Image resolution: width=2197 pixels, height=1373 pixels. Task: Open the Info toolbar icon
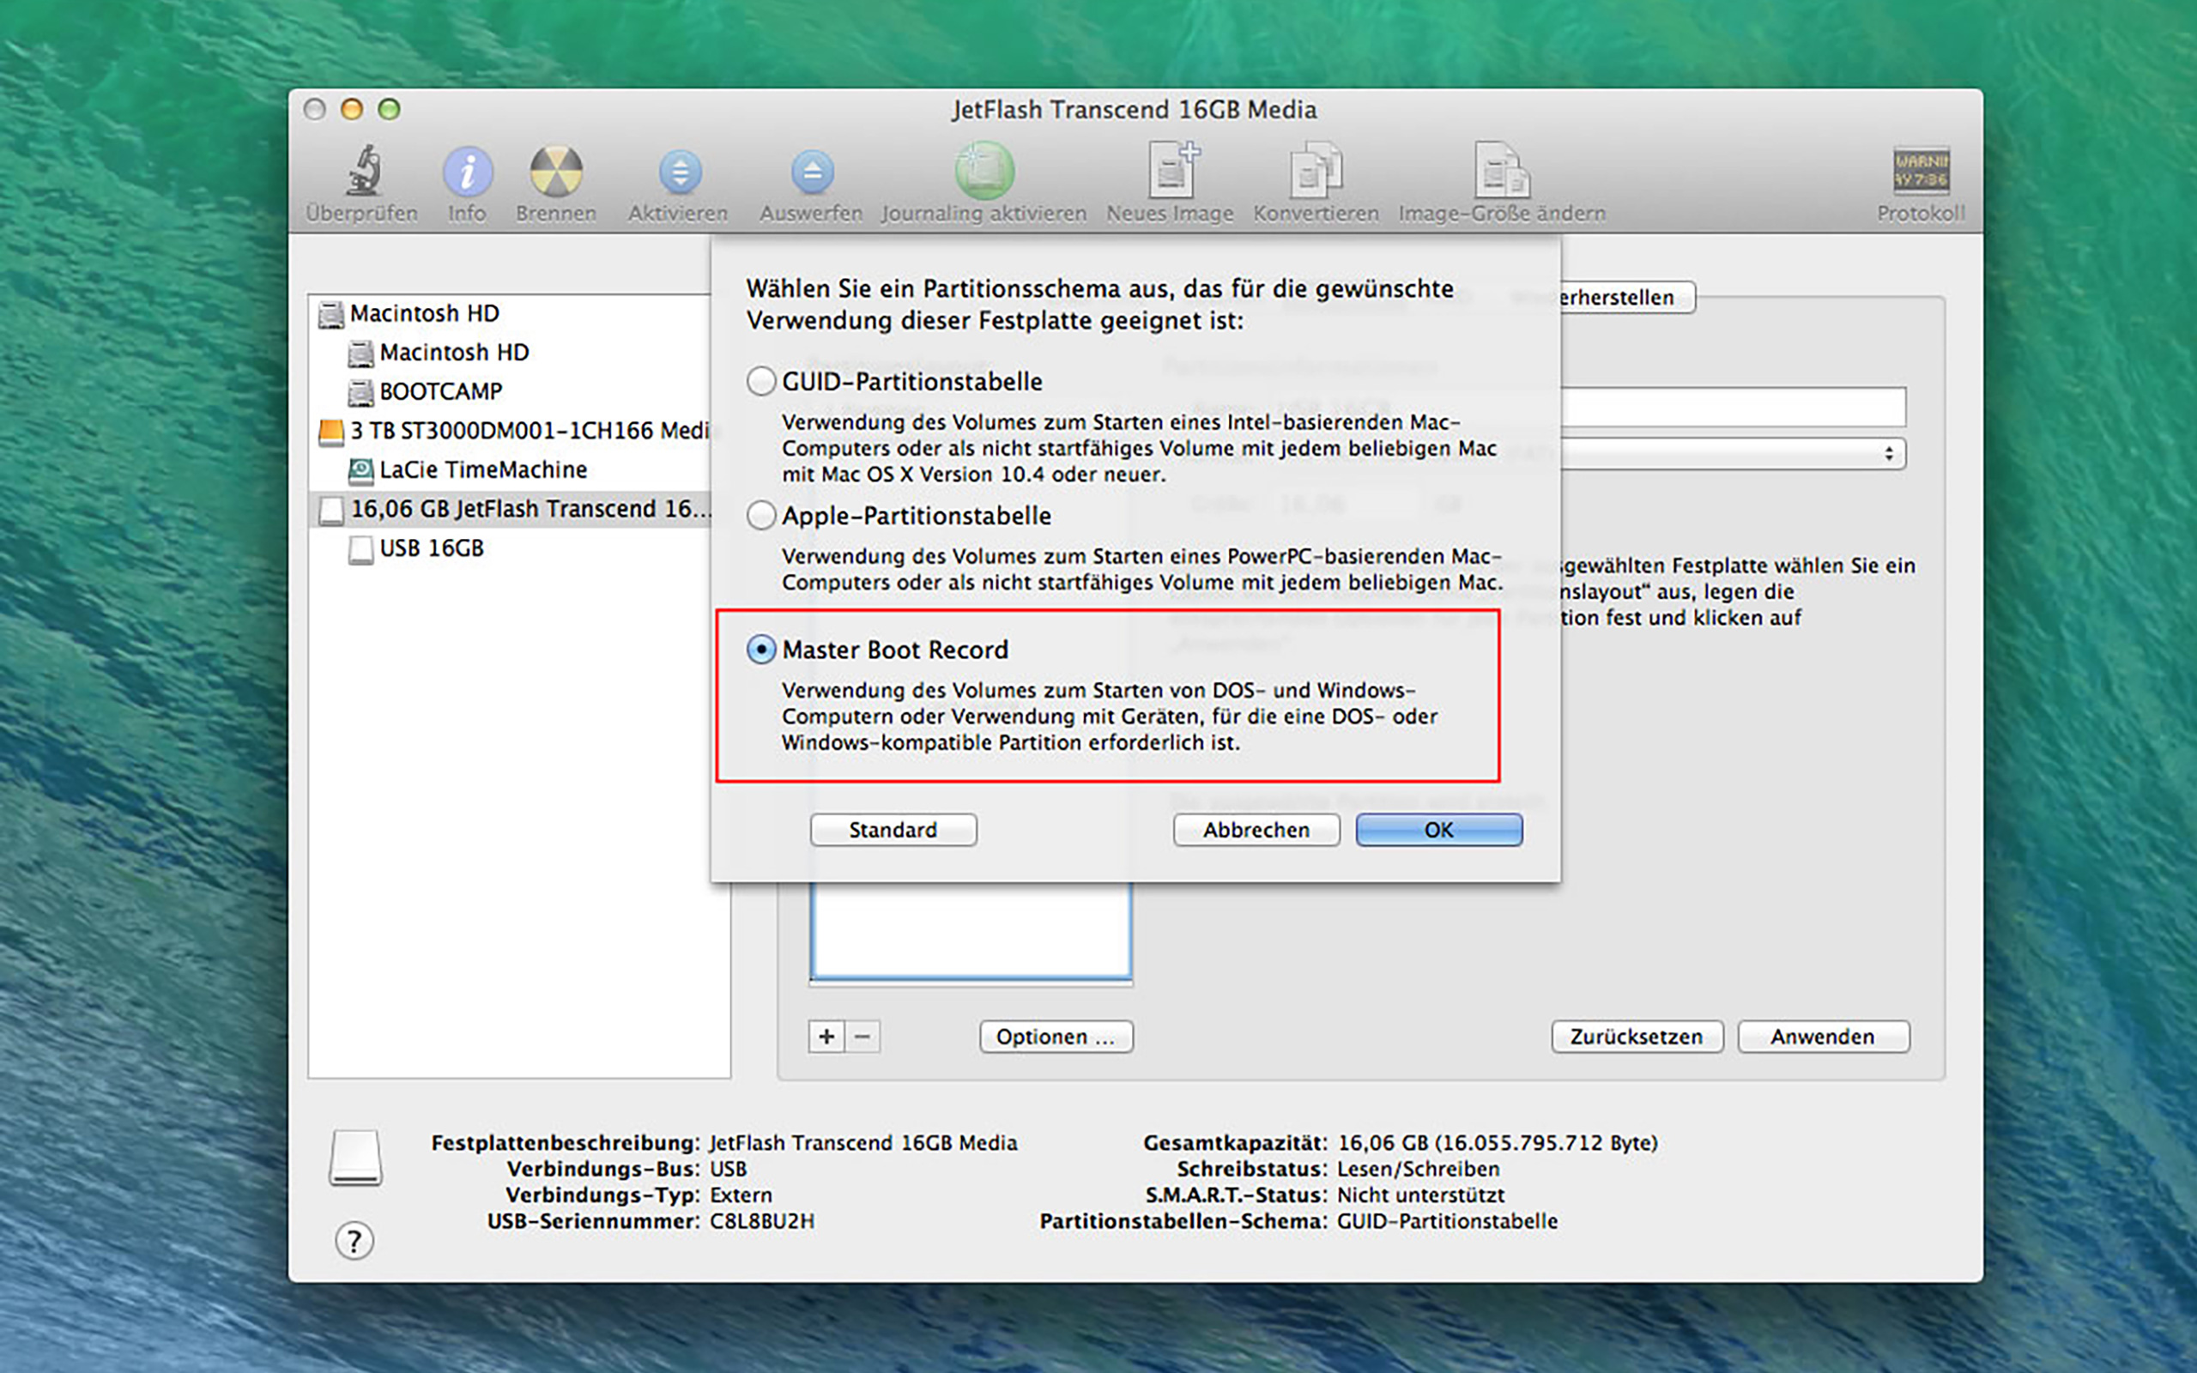coord(467,172)
